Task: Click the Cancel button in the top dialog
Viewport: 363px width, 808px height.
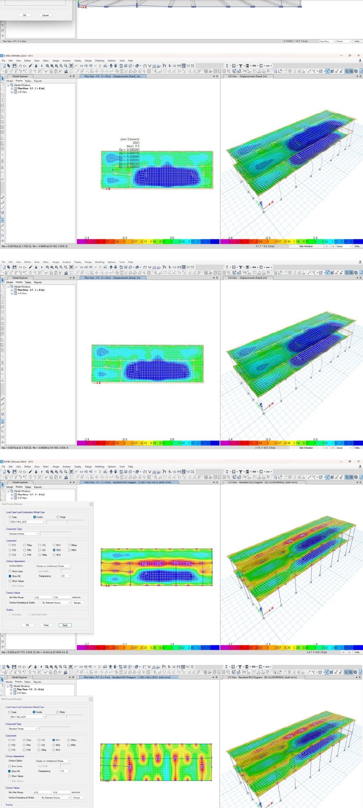Action: pyautogui.click(x=45, y=15)
